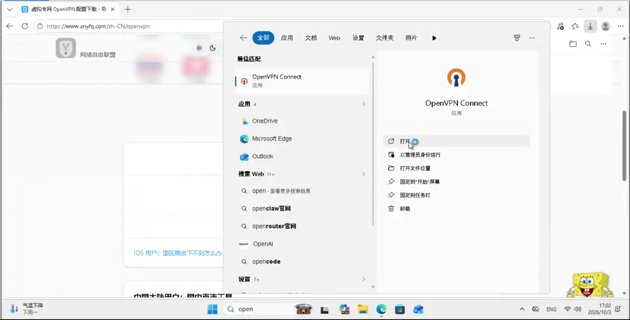Click the bear search highlight icon
The image size is (630, 320).
click(x=304, y=309)
